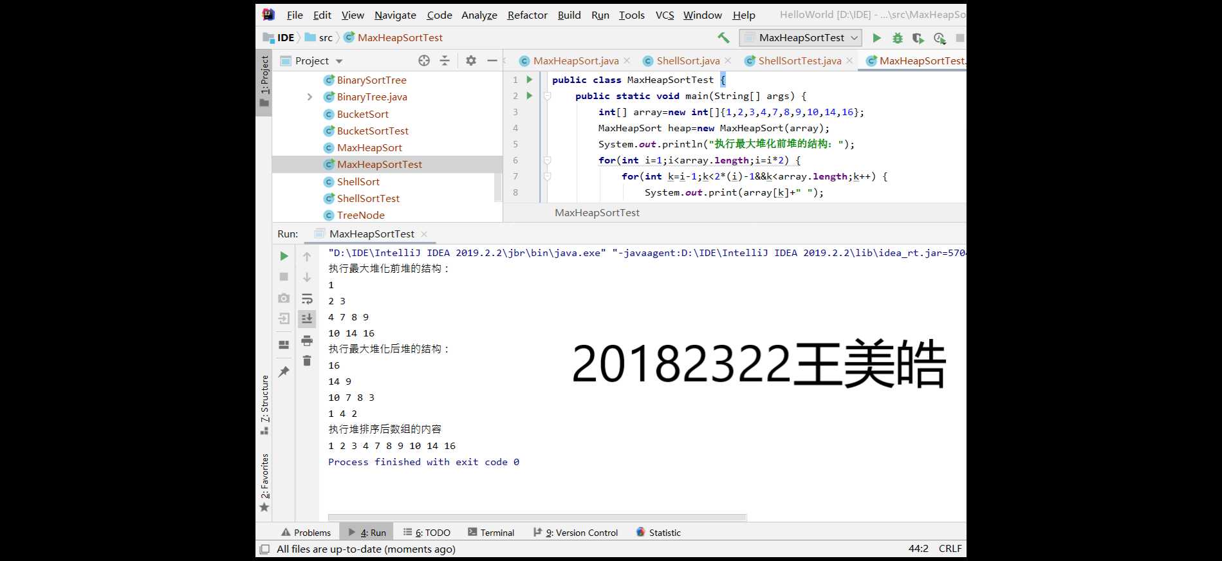
Task: Click the IDE breadcrumb in navigation bar
Action: [x=279, y=38]
